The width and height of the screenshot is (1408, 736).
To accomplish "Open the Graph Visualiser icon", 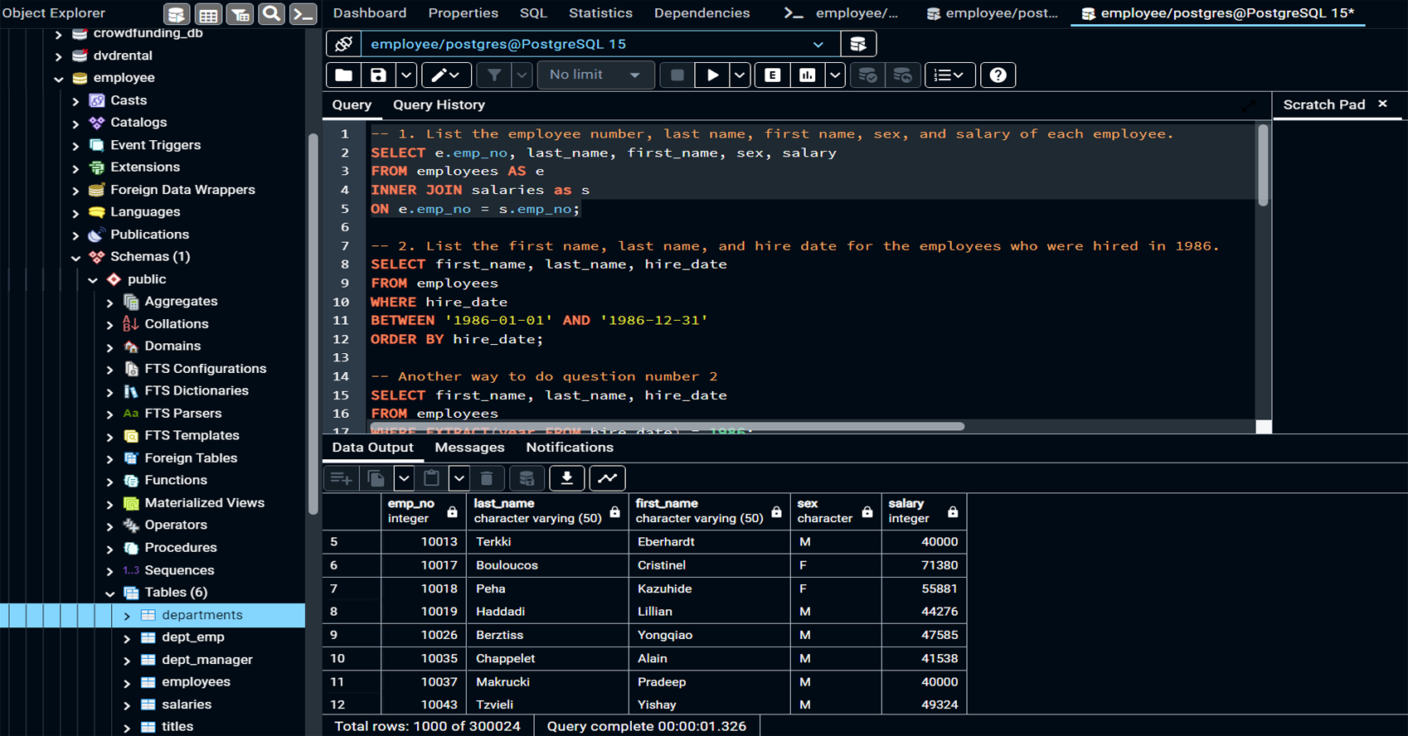I will (x=607, y=478).
